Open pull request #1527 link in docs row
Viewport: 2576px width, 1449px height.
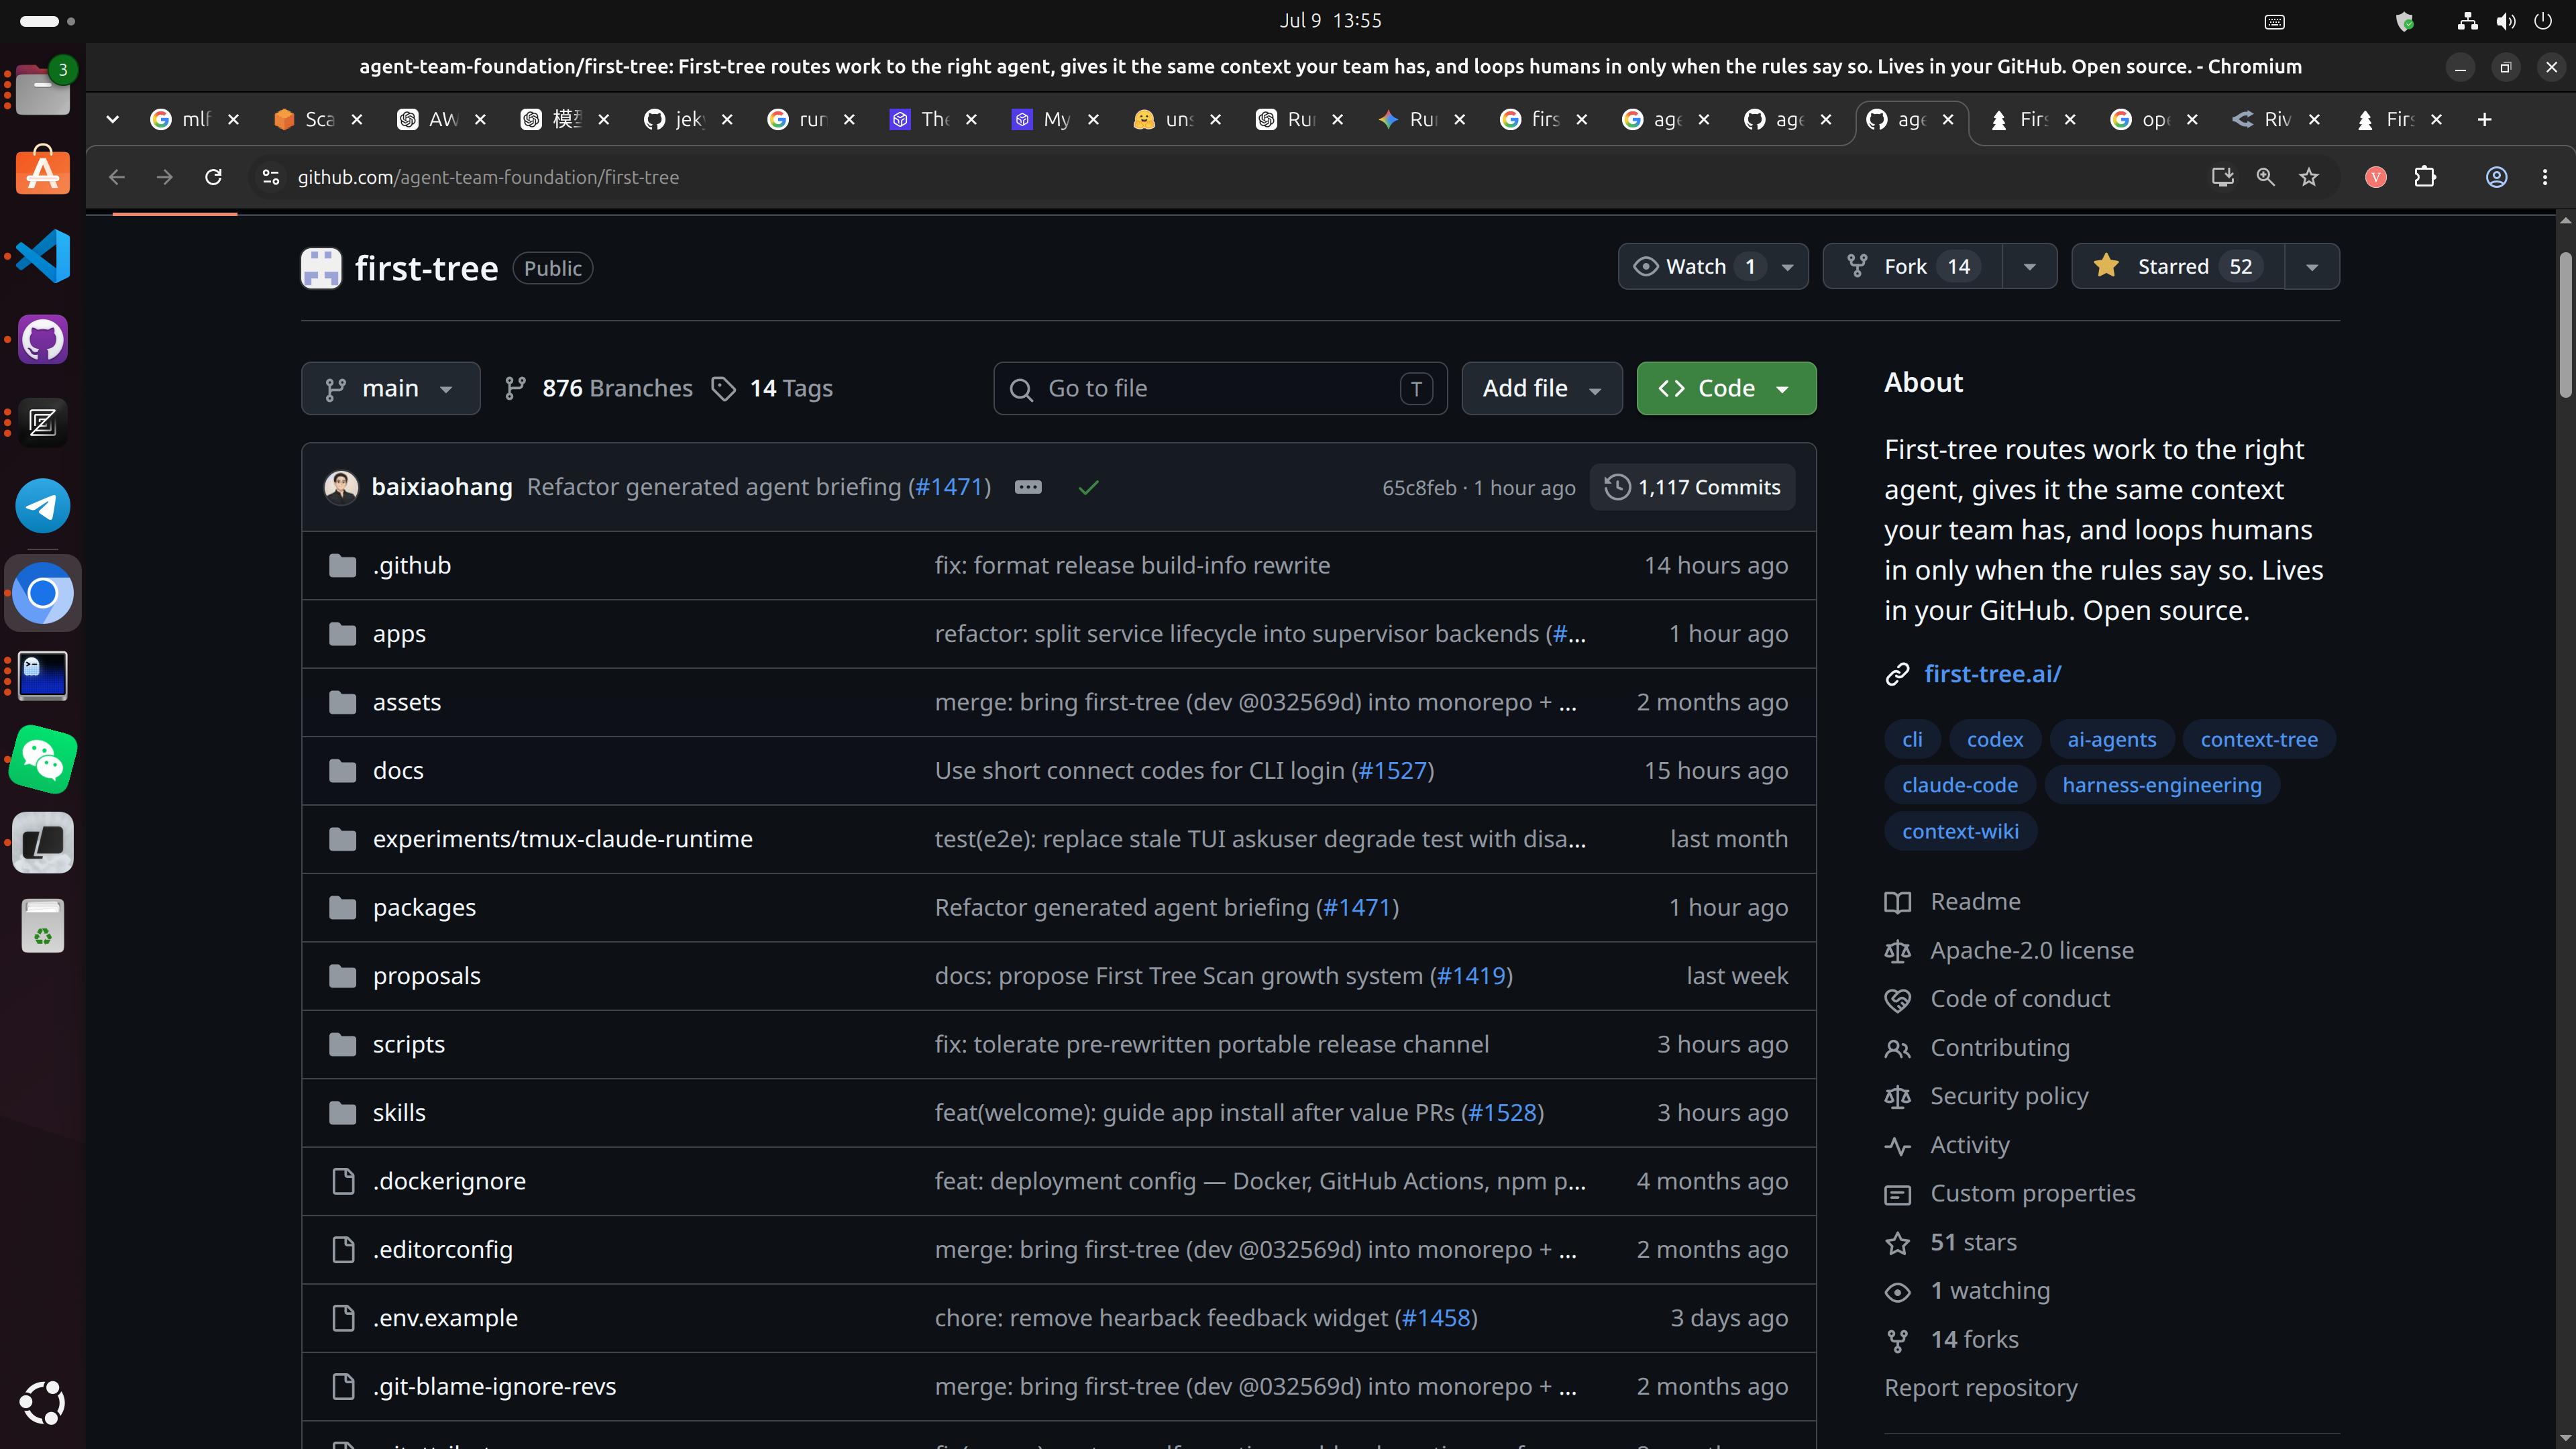[1392, 771]
